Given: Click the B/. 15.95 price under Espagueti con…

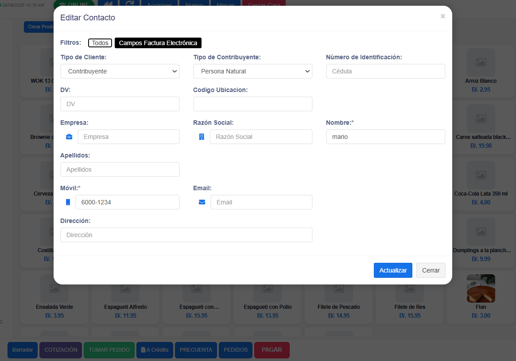Looking at the screenshot, I should 197,315.
